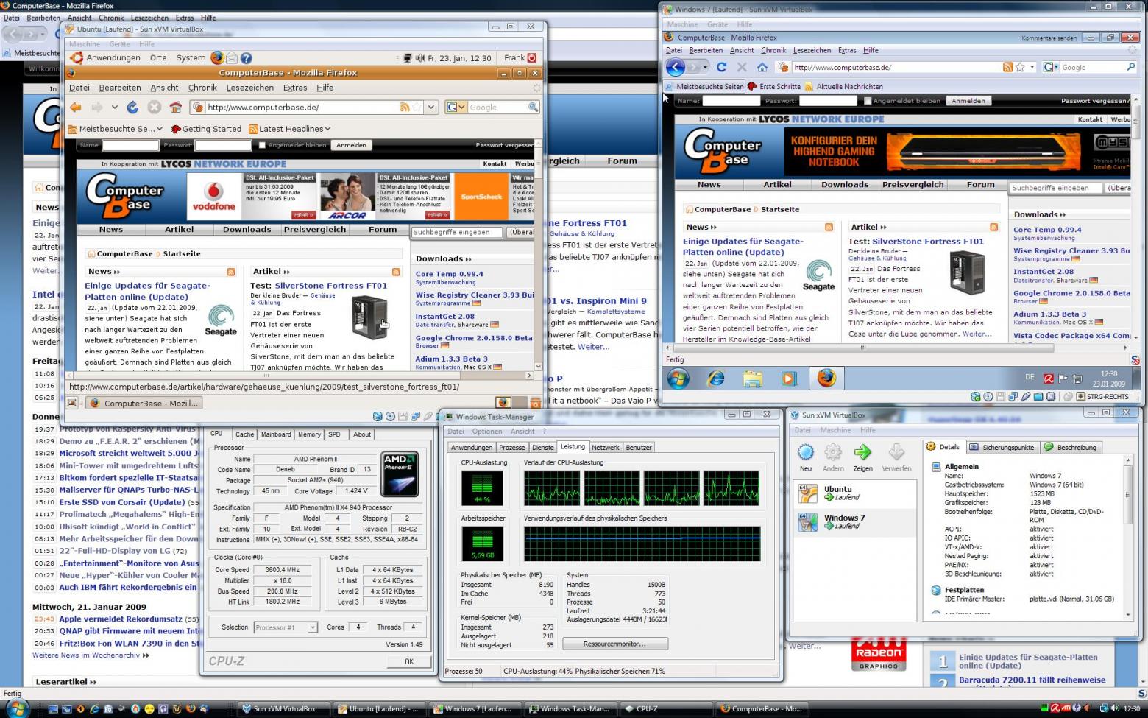Select Prozesse tab in Task-Manager
Image resolution: width=1148 pixels, height=718 pixels.
[512, 448]
